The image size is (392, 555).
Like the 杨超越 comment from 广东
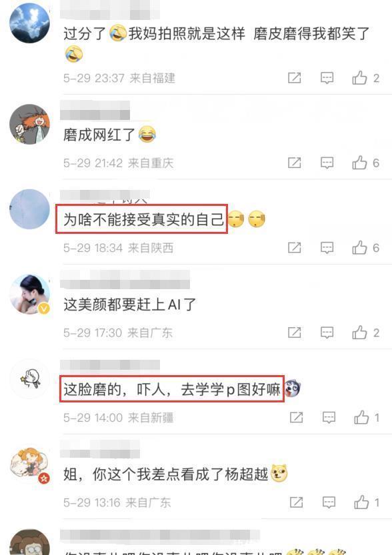(361, 502)
